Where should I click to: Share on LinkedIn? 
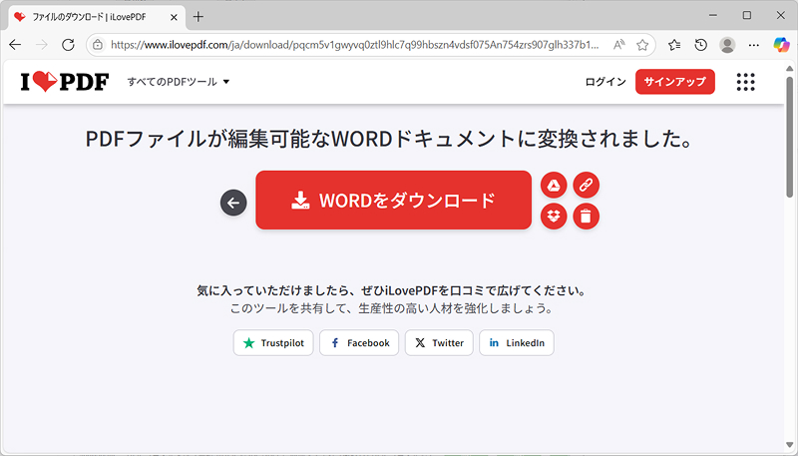pyautogui.click(x=517, y=343)
